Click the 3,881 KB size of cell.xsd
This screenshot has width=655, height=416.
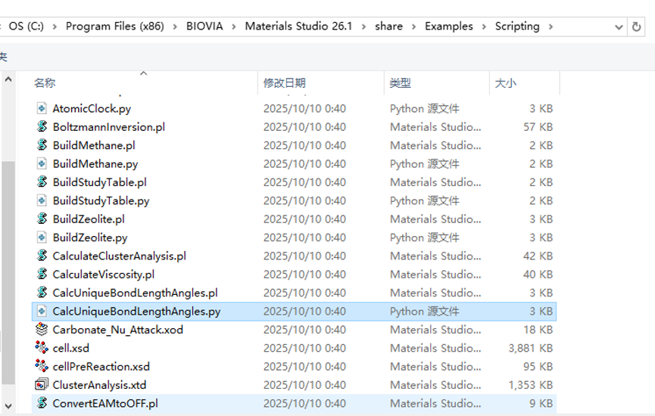531,348
